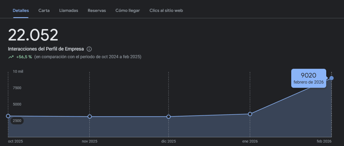The width and height of the screenshot is (344, 146).
Task: Select the nov 2025 data point circle
Action: pyautogui.click(x=90, y=117)
